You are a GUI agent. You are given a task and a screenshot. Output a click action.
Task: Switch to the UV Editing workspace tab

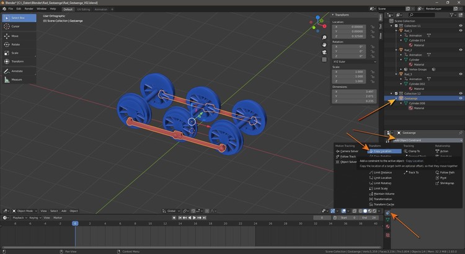[83, 9]
